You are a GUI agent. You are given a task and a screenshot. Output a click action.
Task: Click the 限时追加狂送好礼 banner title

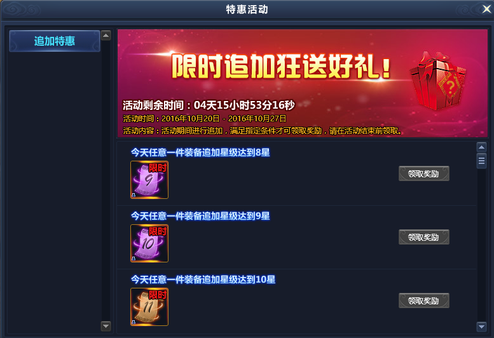tap(282, 67)
